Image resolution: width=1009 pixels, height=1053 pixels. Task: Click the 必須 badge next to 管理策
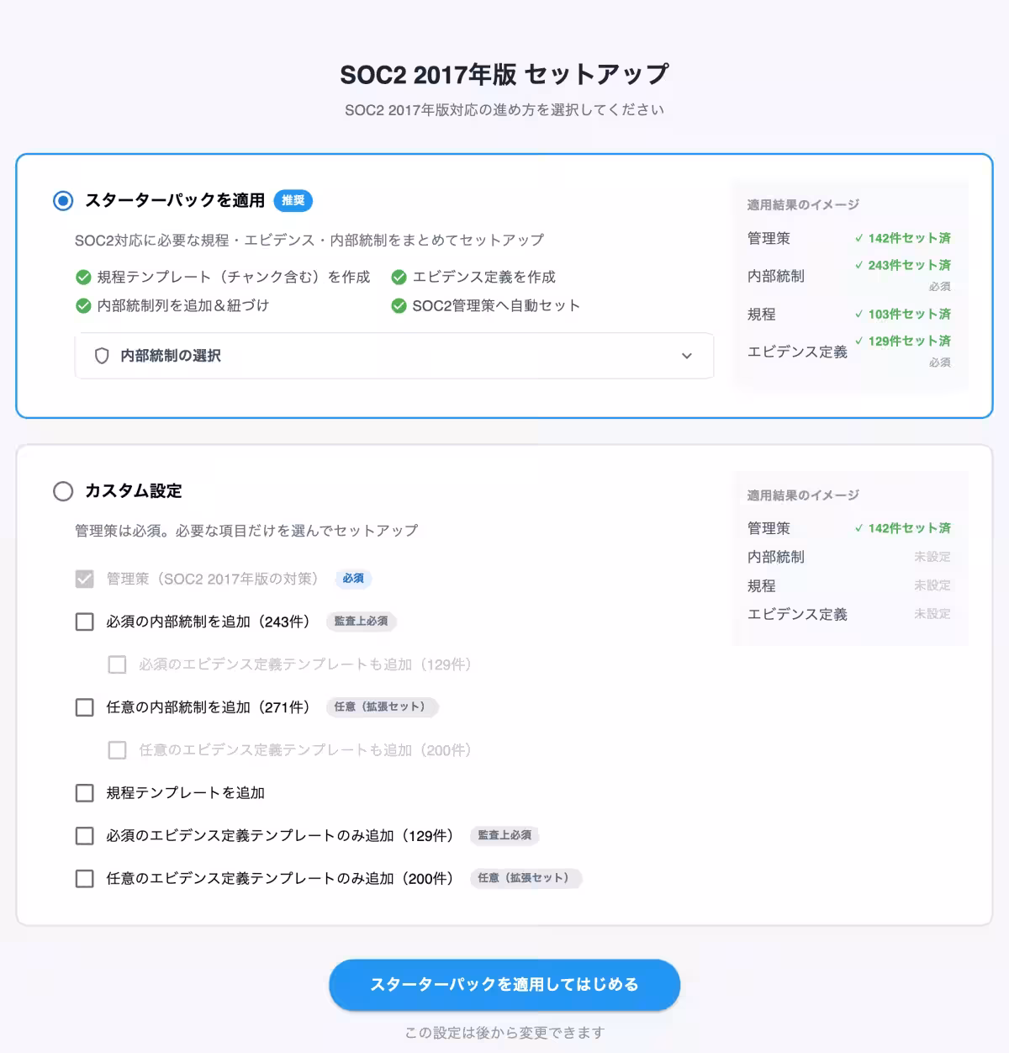(353, 579)
